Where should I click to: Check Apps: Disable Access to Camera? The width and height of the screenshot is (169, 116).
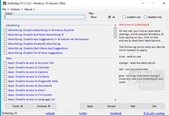click(5, 72)
